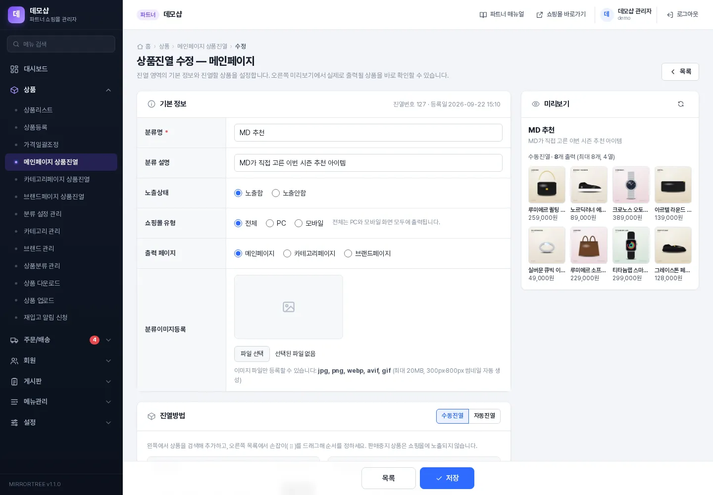The width and height of the screenshot is (713, 495).
Task: Click the 파트너 매뉴얼 book icon
Action: tap(483, 15)
